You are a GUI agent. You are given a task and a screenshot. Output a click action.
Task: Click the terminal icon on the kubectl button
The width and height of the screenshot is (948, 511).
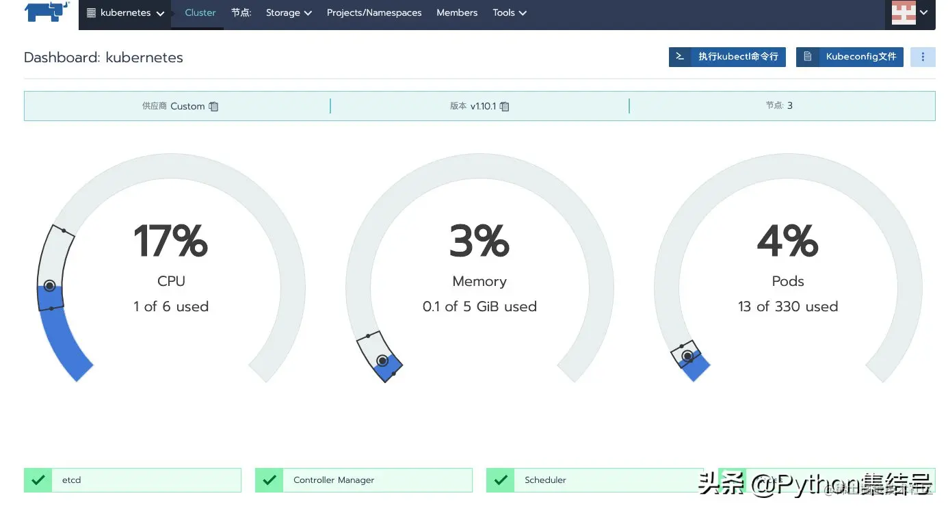[681, 57]
